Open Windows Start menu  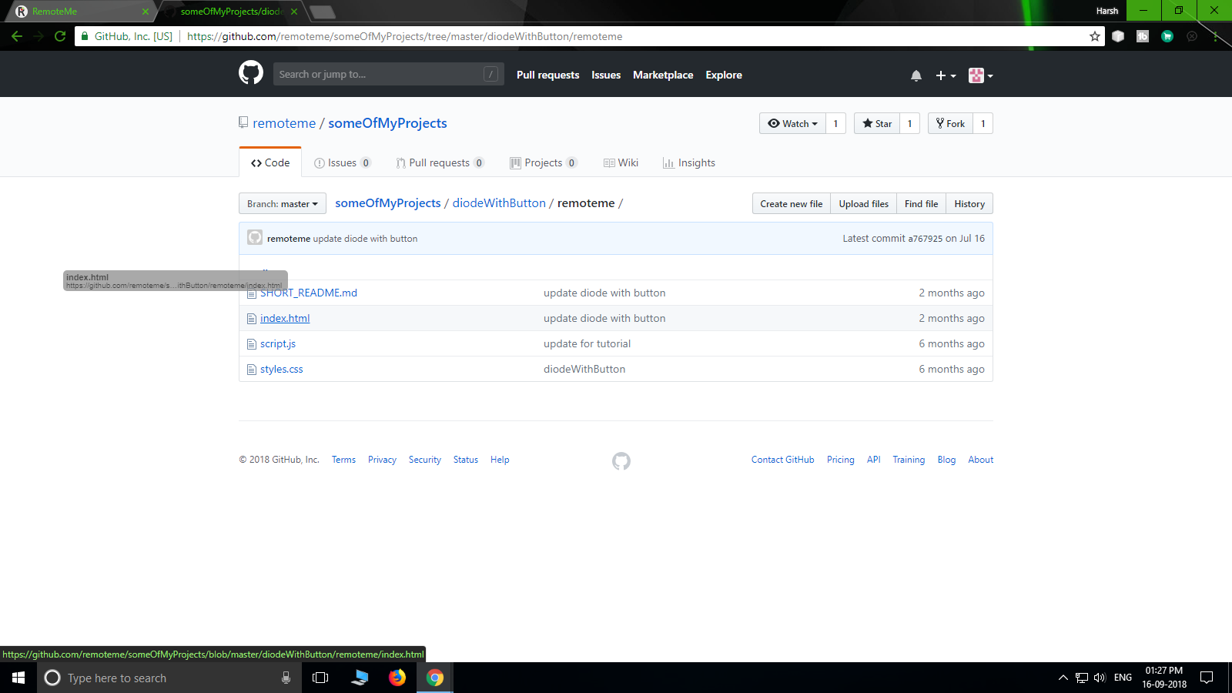18,678
